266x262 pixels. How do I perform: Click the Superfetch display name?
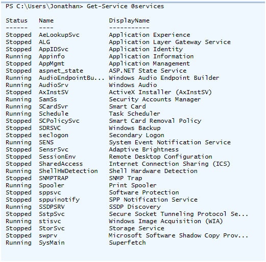pos(127,243)
